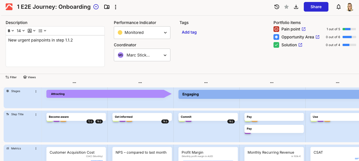Open the column menu above Use
Image resolution: width=359 pixels, height=161 pixels.
point(337,83)
